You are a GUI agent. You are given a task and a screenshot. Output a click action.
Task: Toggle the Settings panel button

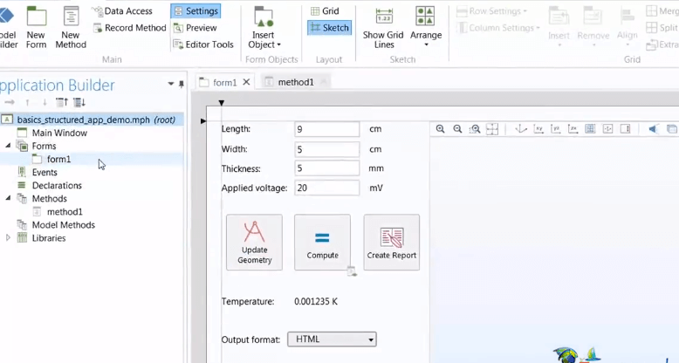pyautogui.click(x=195, y=11)
